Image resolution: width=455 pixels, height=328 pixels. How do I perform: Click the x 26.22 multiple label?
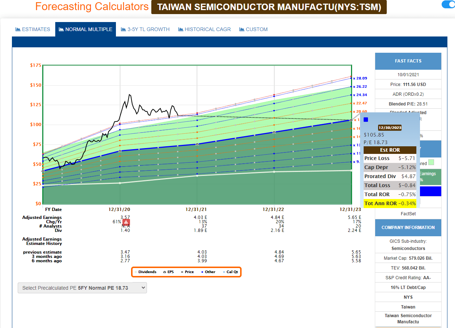(360, 87)
